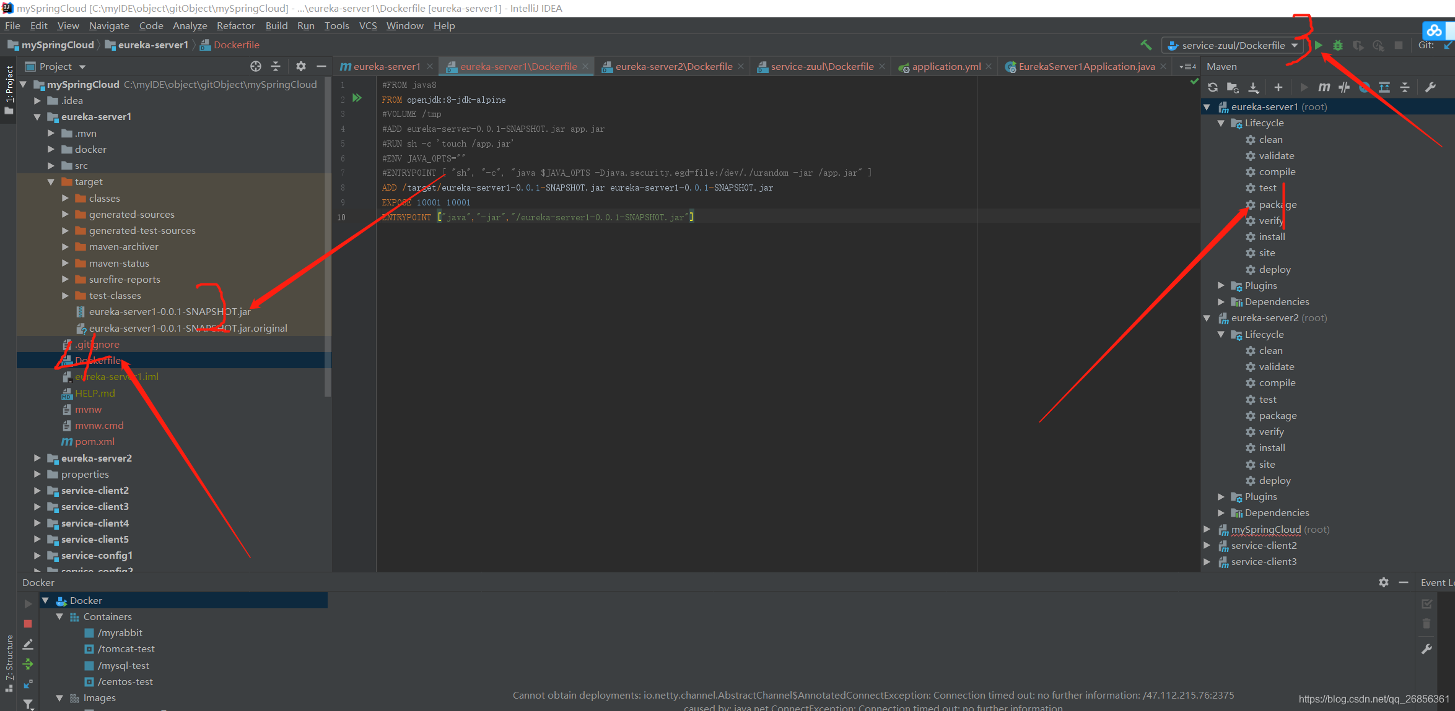Collapse Docker Images node
Screen dimensions: 1455x711
click(x=59, y=697)
